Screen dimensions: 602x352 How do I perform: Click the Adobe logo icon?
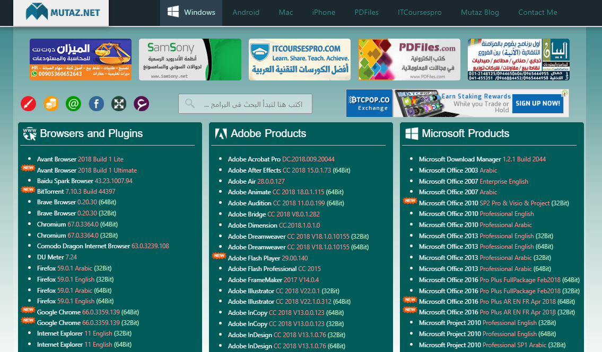click(221, 134)
